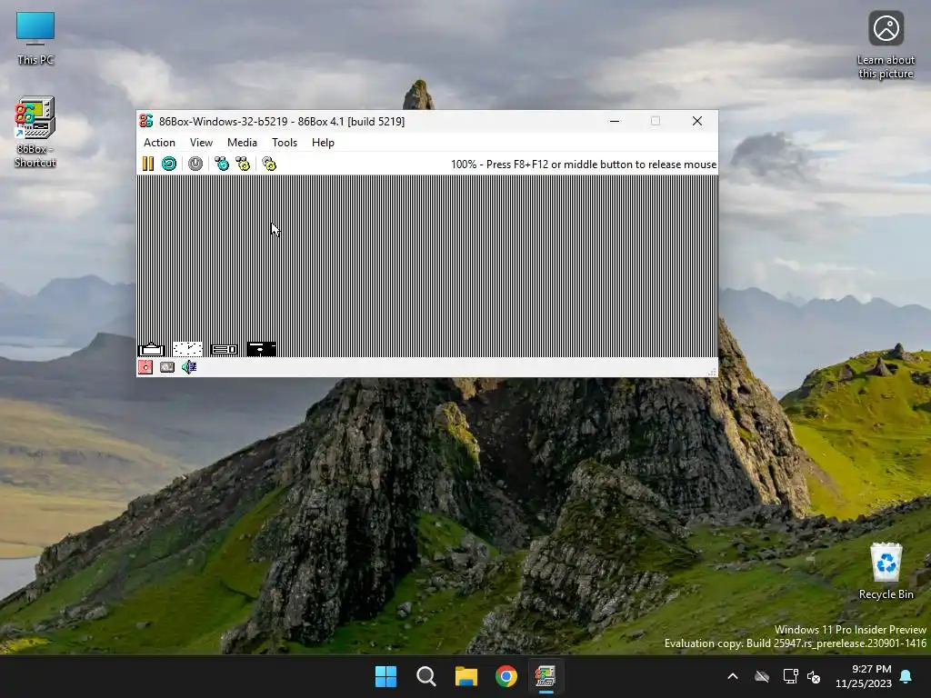Hit the teal Hard reset toolbar icon
The width and height of the screenshot is (931, 698).
tap(169, 164)
